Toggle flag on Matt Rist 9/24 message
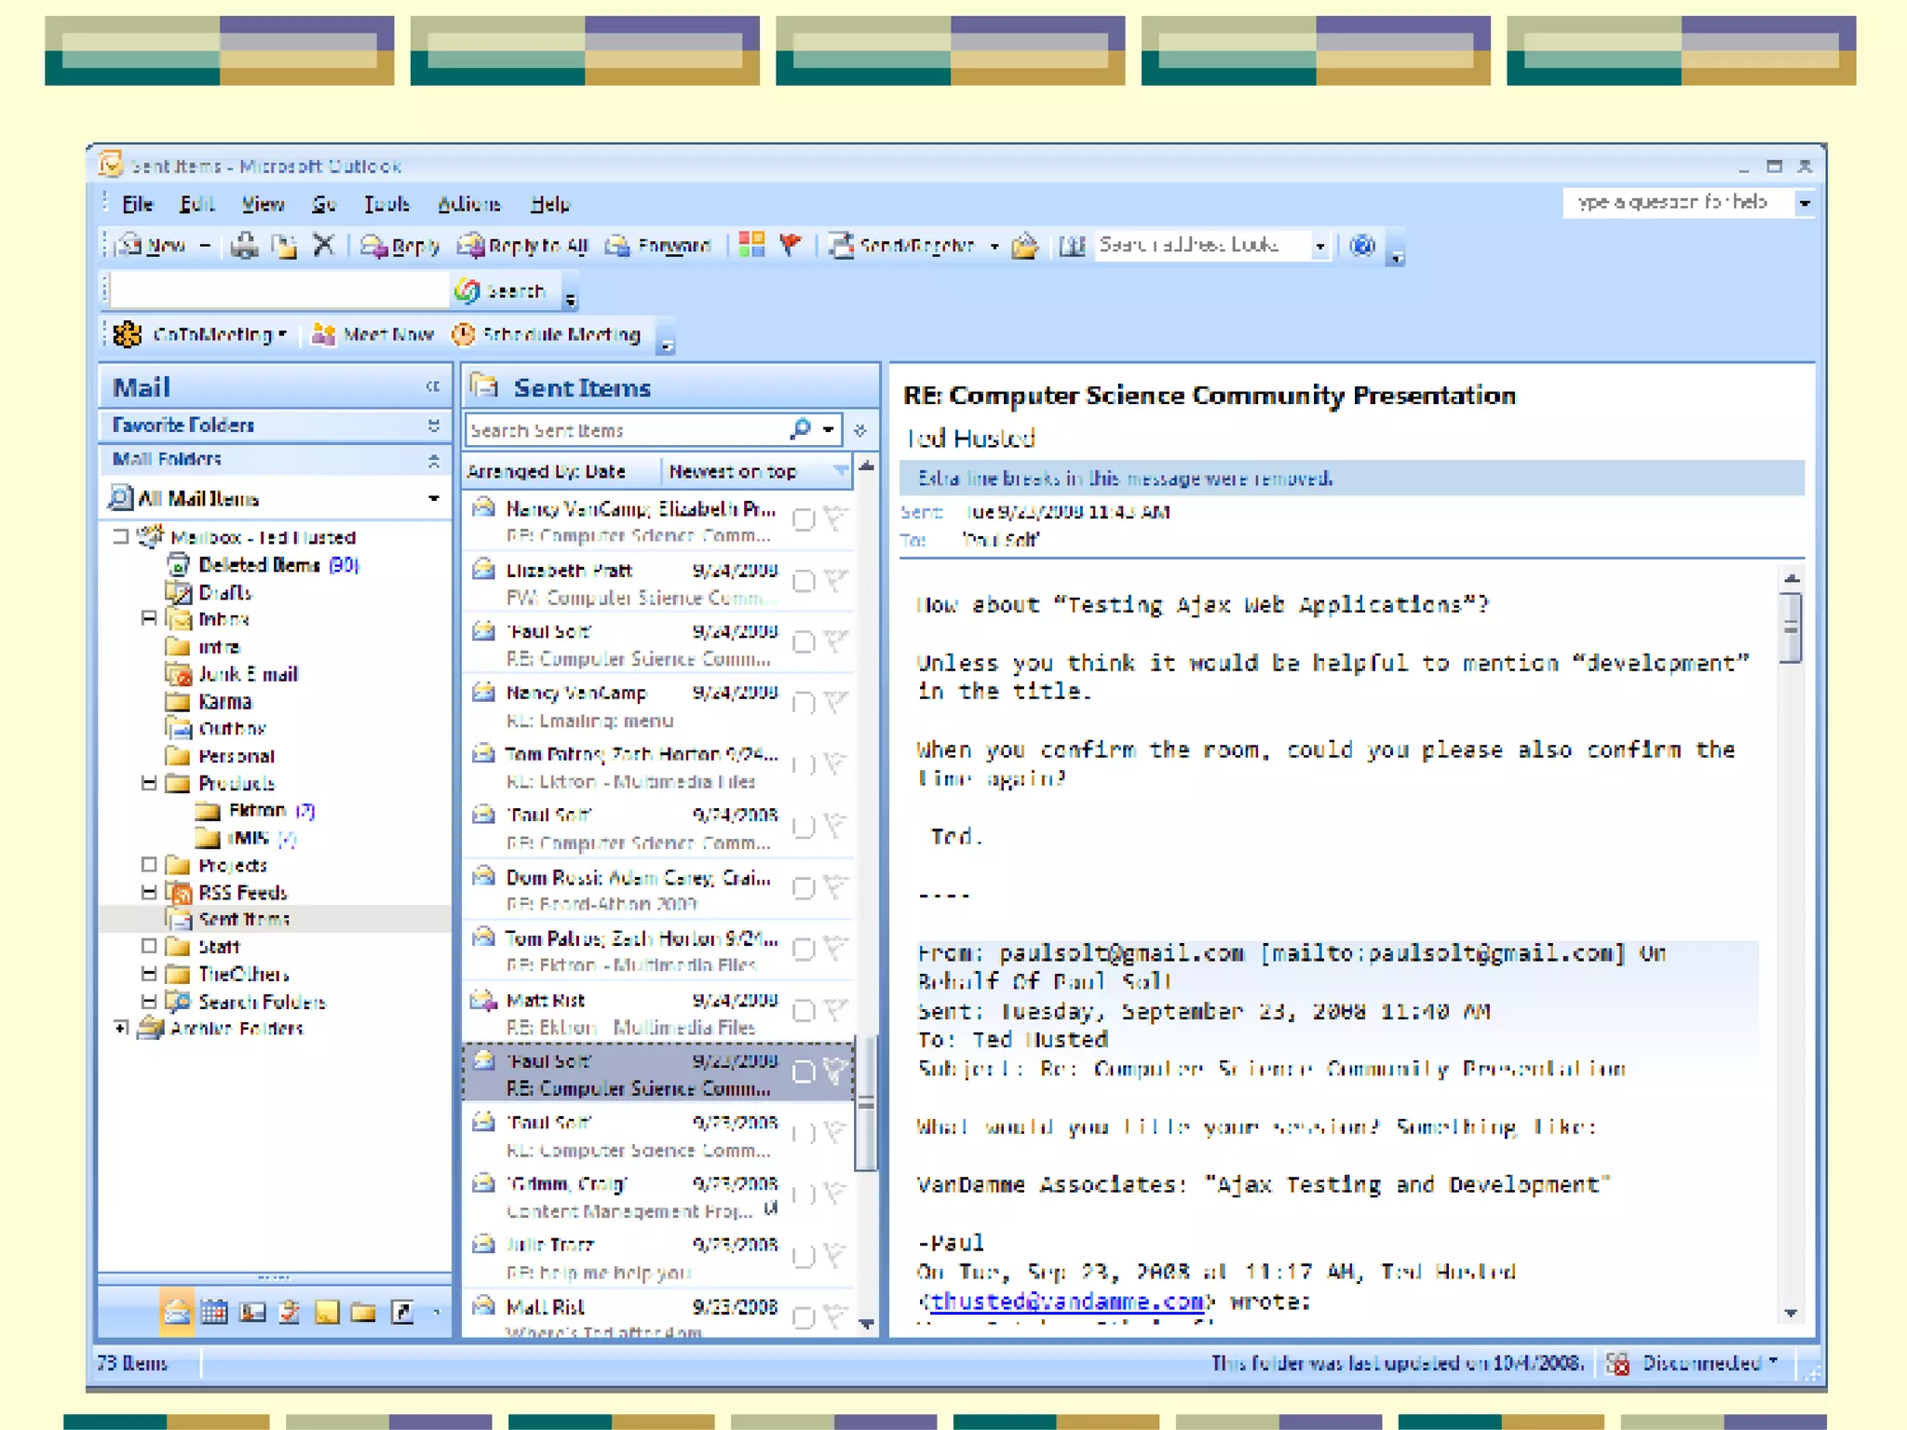 835,1009
